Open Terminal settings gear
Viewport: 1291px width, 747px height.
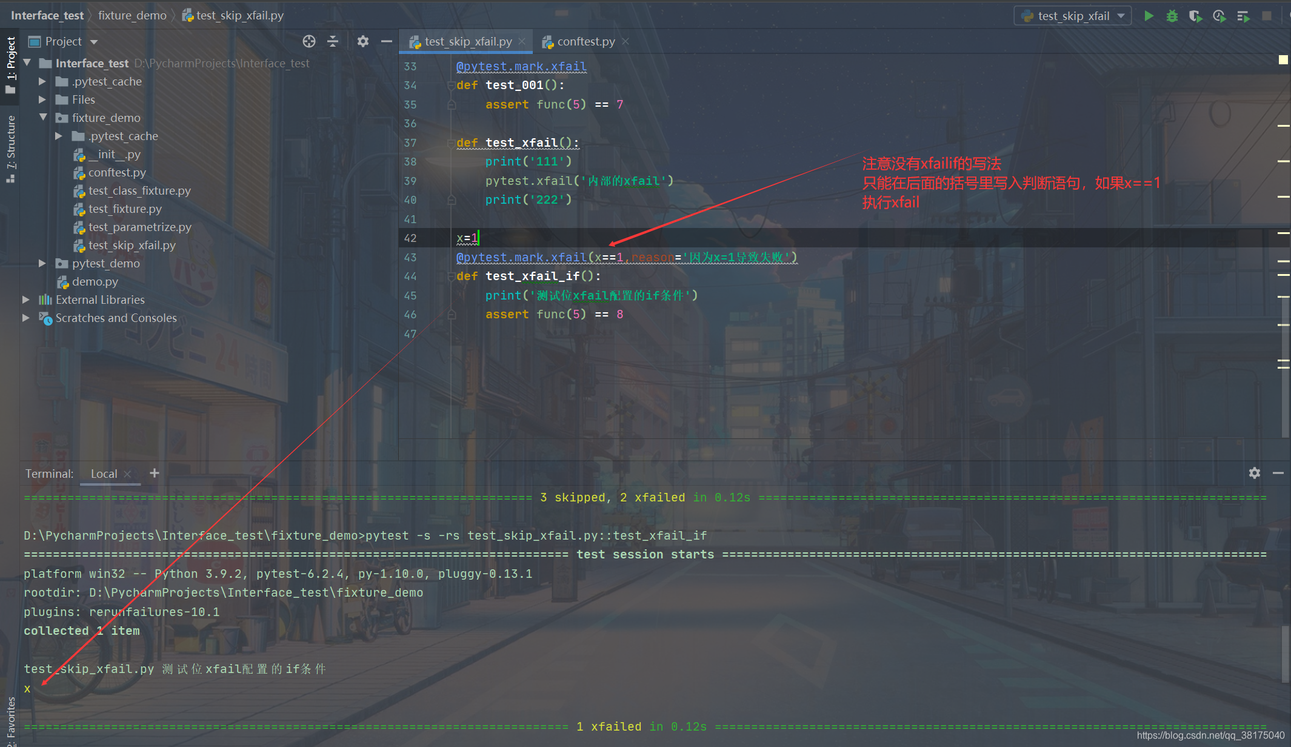pyautogui.click(x=1255, y=473)
